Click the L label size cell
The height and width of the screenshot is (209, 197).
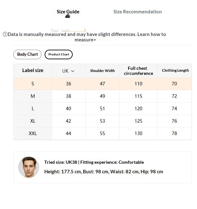33,109
